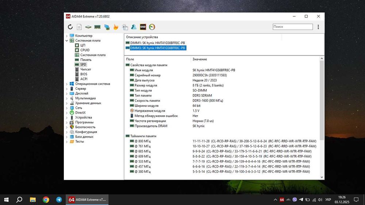This screenshot has height=205, width=365.
Task: Select База данных in the tree
Action: coord(84,137)
